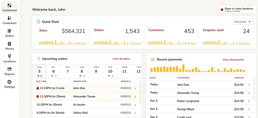
Task: Click the clock icon beside 11:15PM order
Action: coord(38,88)
